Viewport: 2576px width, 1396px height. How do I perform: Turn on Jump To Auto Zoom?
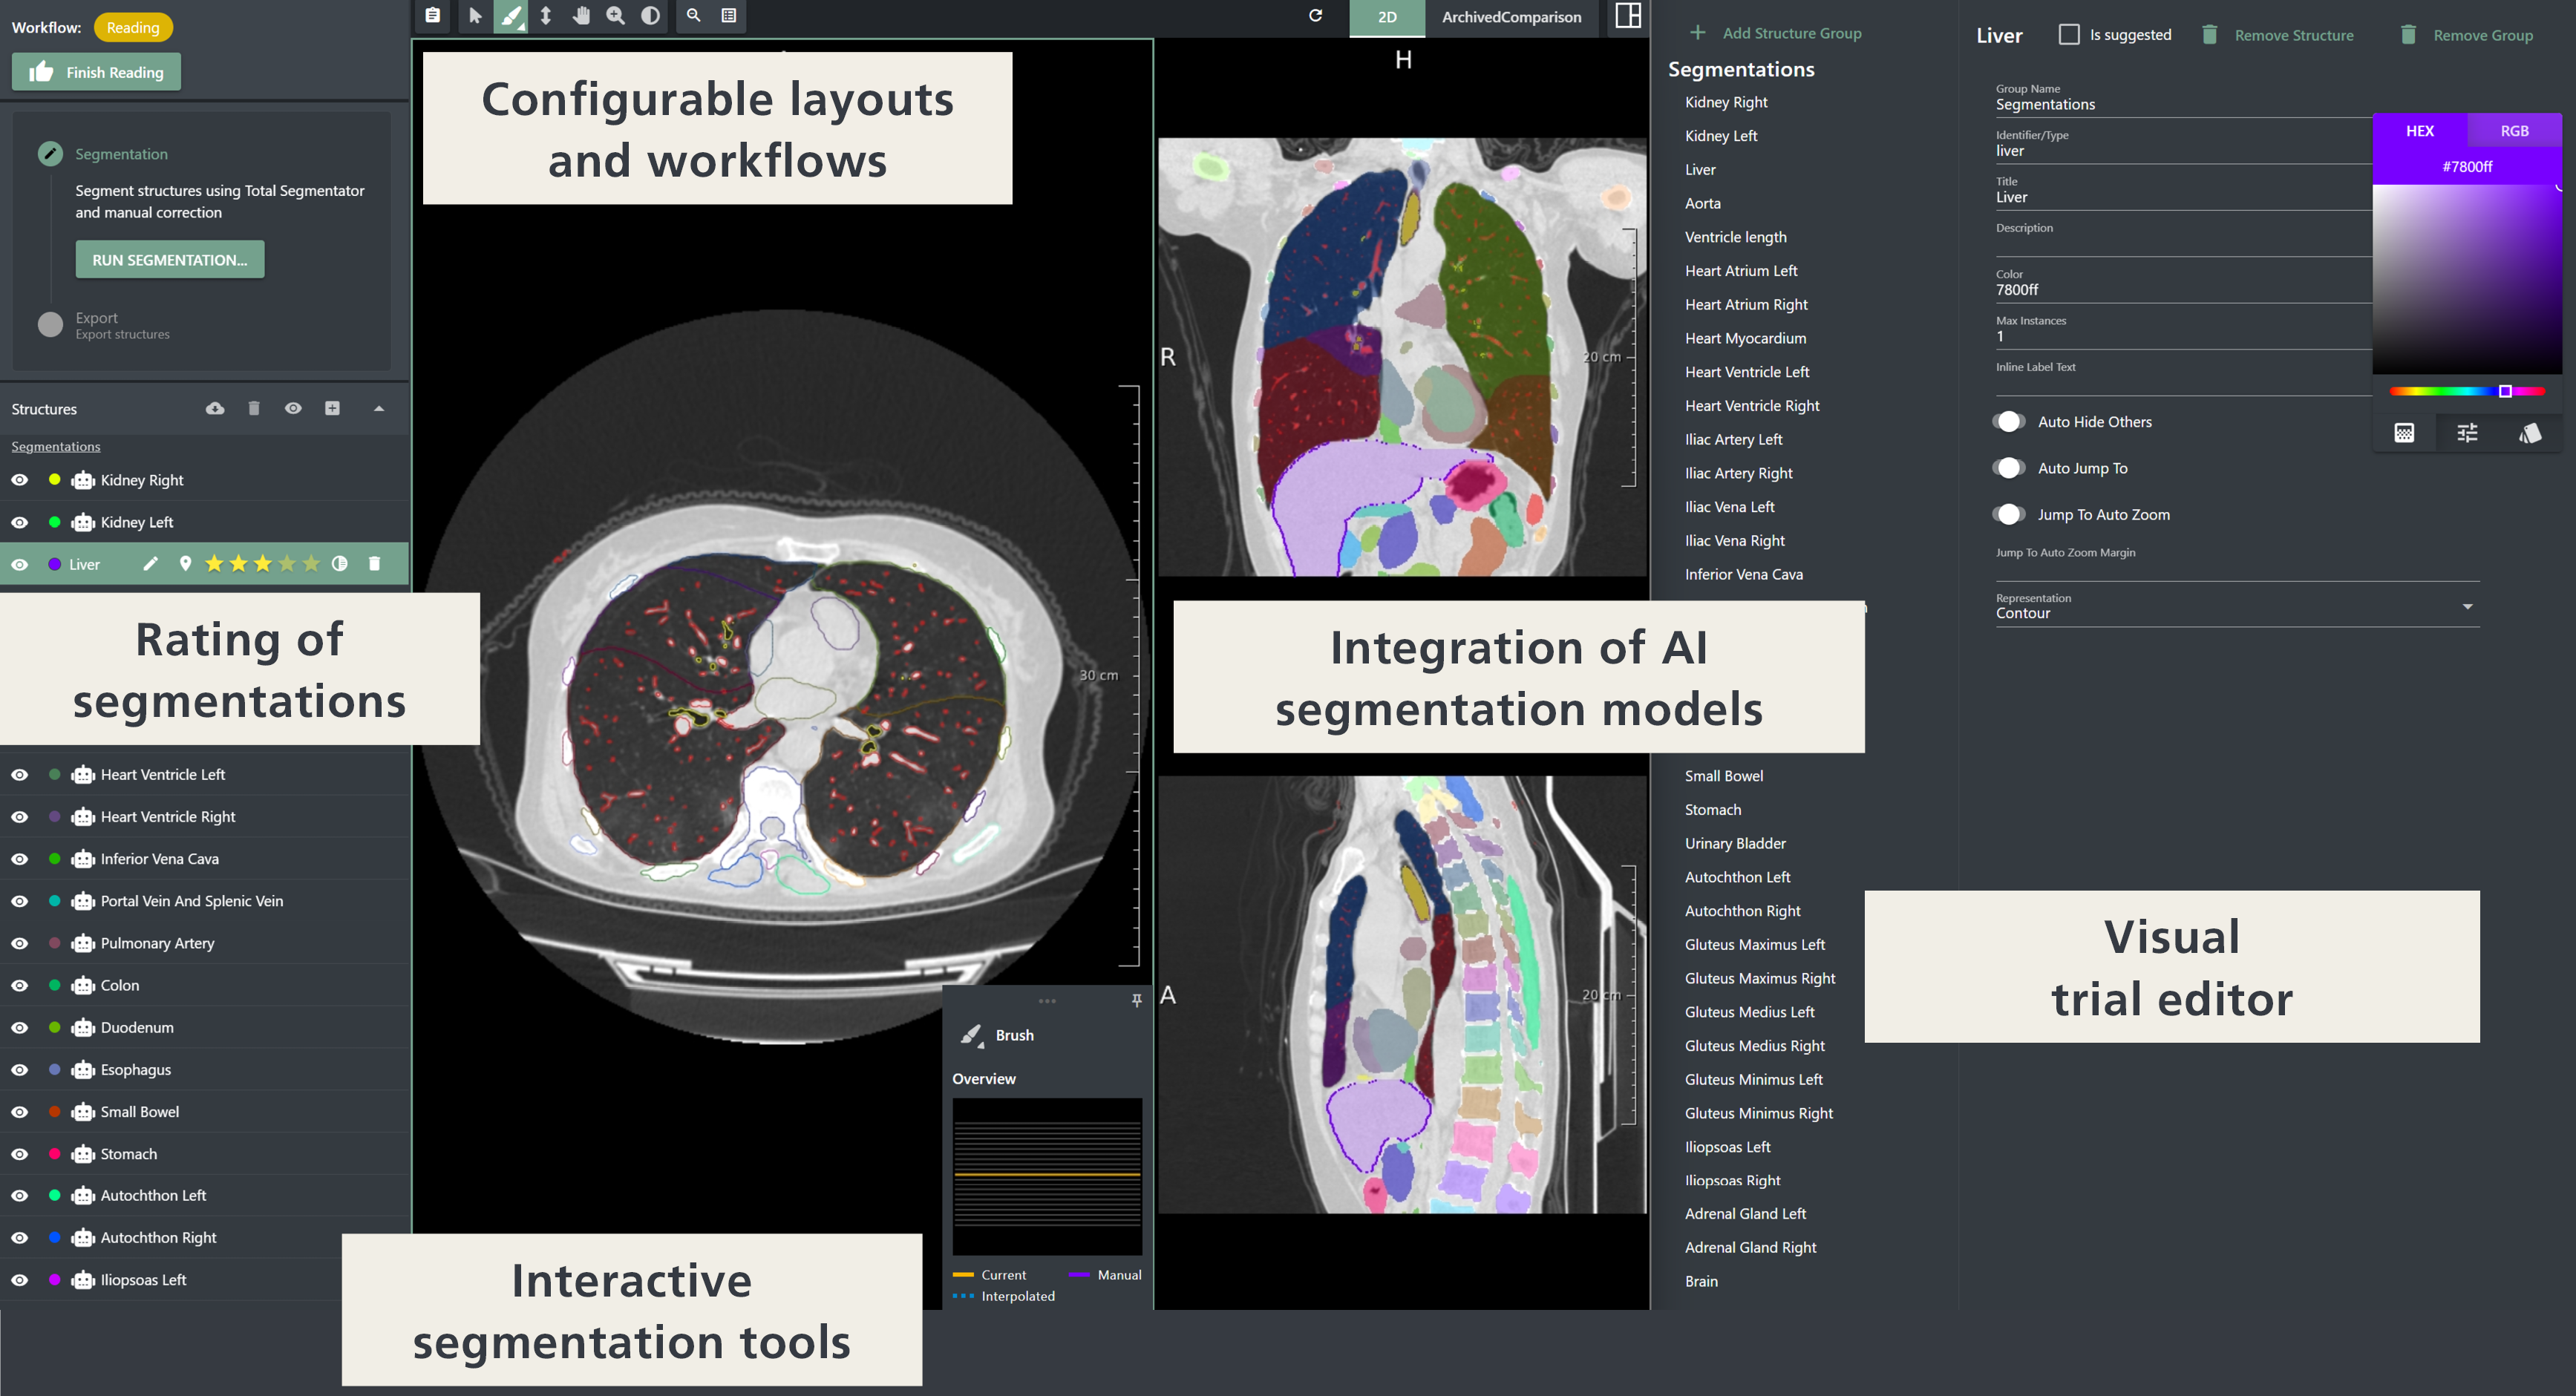[2009, 514]
